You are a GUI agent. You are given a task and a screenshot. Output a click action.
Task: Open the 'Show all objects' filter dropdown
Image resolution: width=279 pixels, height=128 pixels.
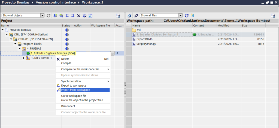42,16
